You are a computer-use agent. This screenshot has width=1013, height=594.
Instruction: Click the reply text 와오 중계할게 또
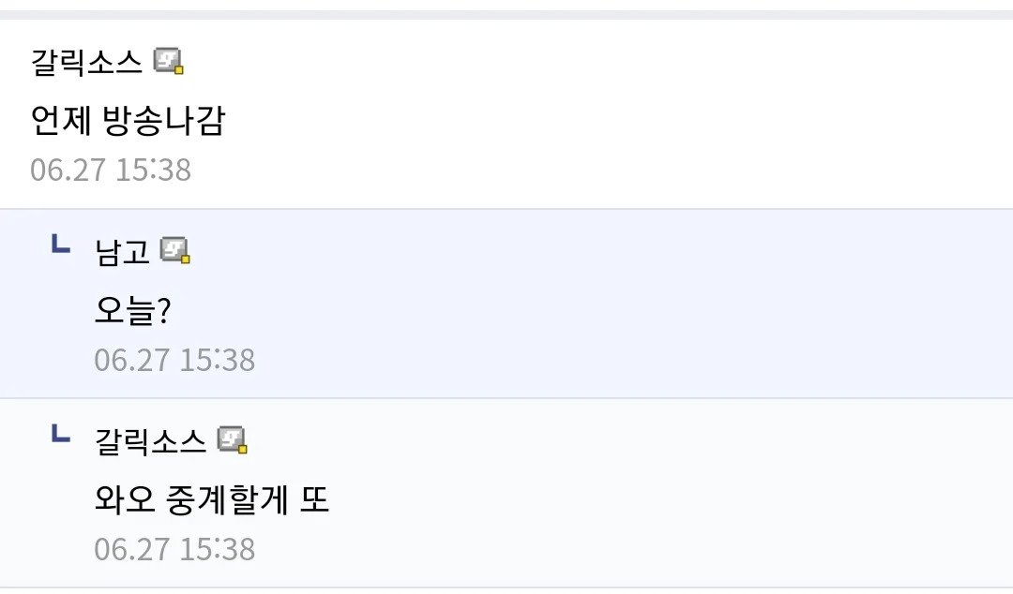[212, 501]
